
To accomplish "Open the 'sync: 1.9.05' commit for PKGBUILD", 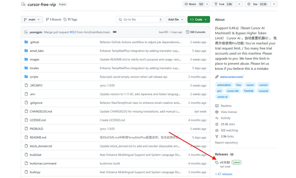I will tap(107, 129).
